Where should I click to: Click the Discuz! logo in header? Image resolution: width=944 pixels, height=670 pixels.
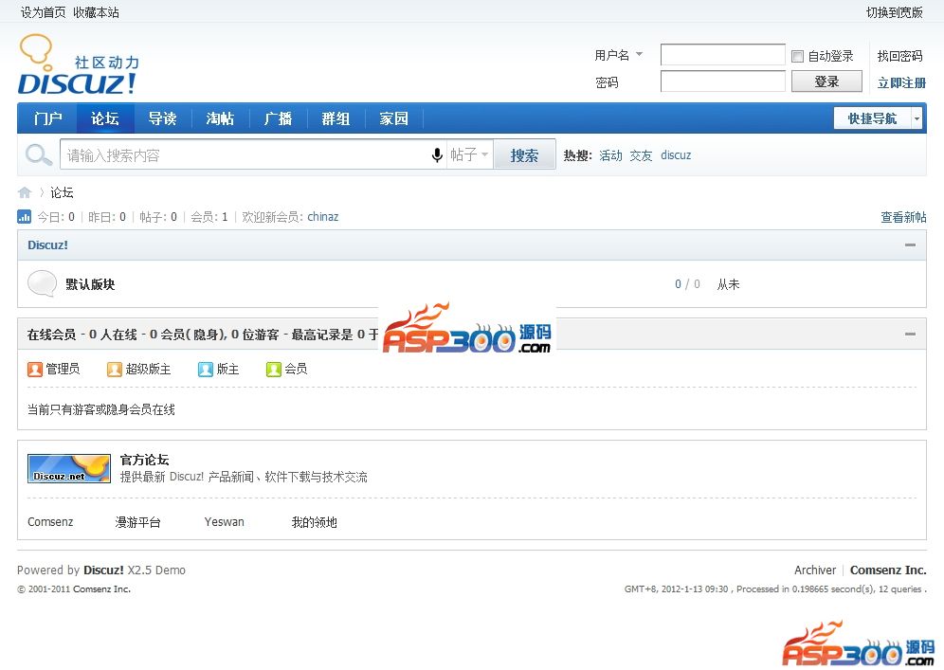click(x=78, y=65)
